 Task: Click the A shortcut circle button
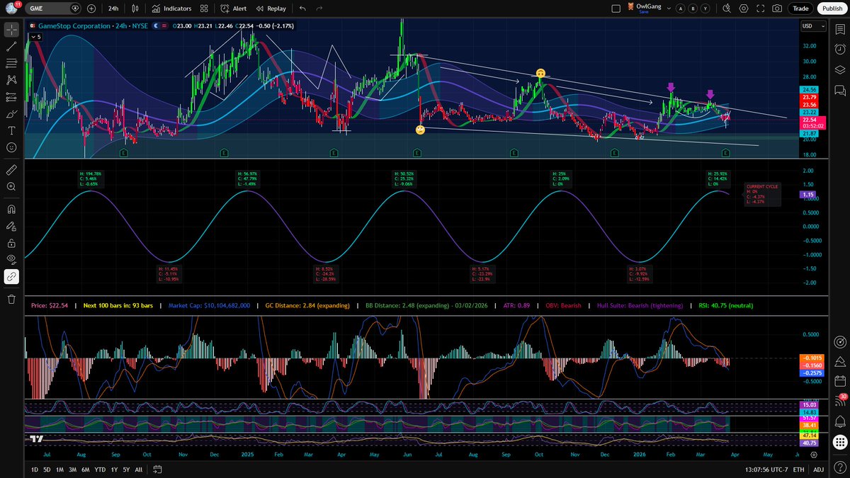point(681,8)
